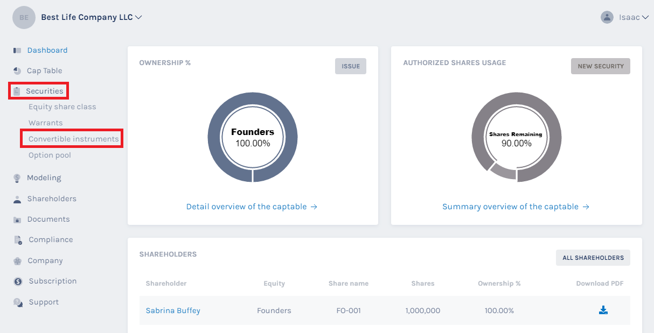
Task: Click the FO-001 share name cell
Action: pyautogui.click(x=349, y=310)
